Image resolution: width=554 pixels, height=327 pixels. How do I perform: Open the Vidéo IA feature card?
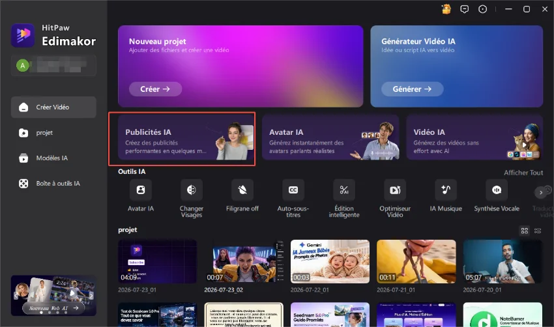pos(474,137)
